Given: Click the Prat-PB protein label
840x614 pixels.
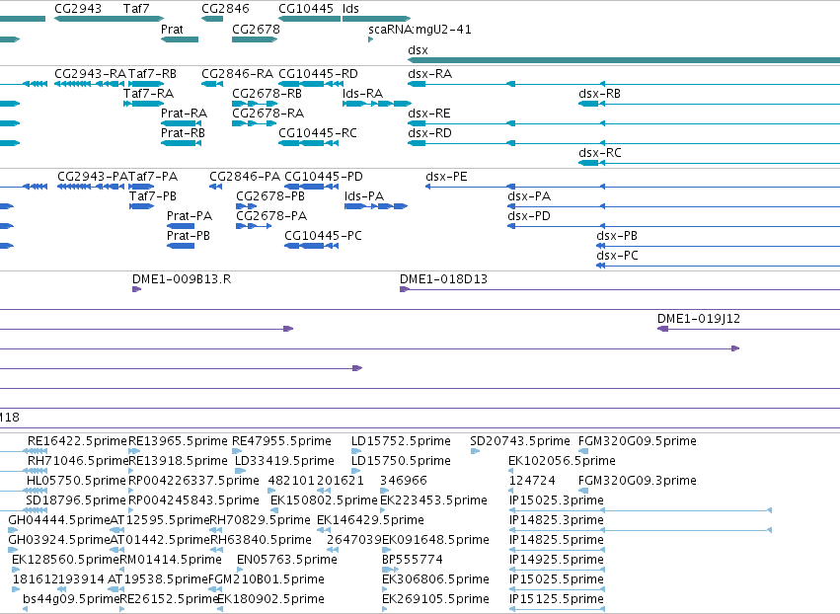Looking at the screenshot, I should coord(189,236).
